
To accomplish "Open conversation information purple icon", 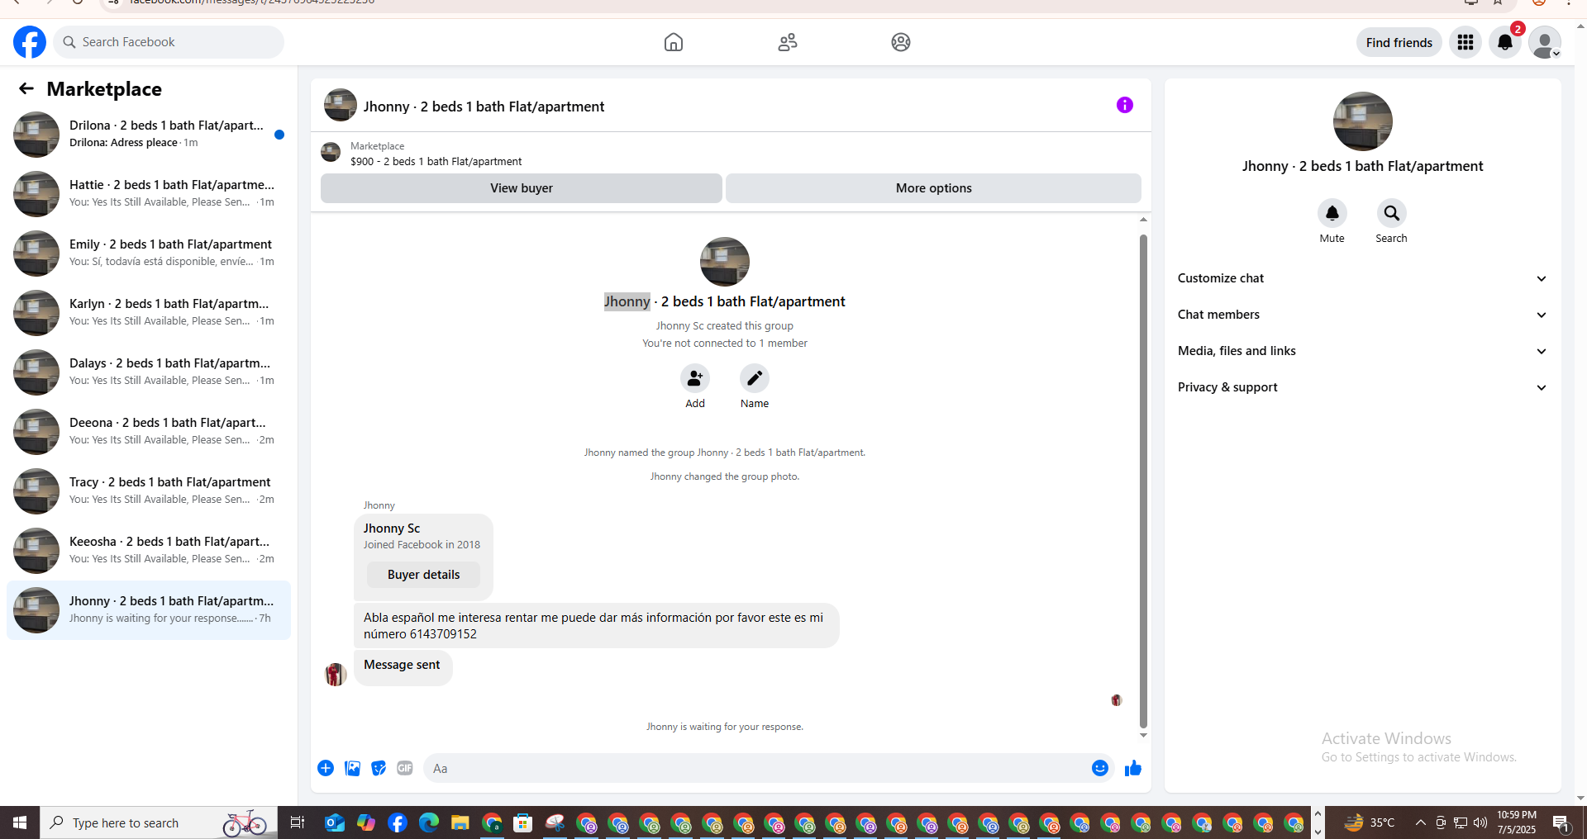I will 1125,105.
